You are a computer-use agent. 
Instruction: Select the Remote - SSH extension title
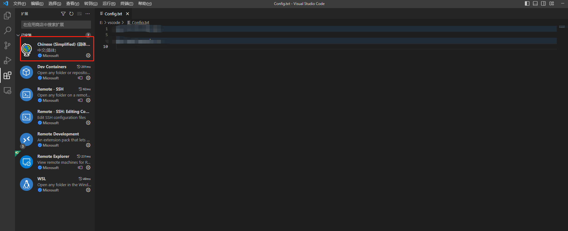[x=51, y=89]
